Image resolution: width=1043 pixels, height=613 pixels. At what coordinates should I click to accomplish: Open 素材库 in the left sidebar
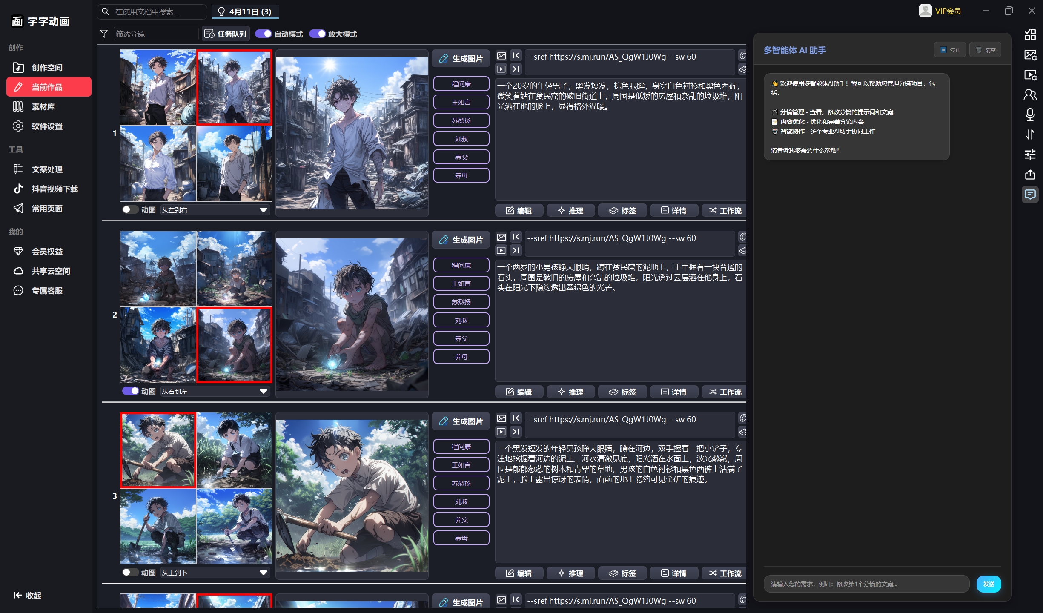pyautogui.click(x=43, y=106)
